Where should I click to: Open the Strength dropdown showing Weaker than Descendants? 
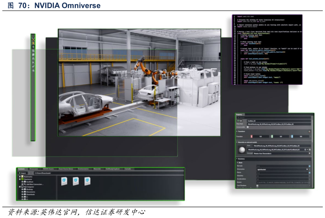(282, 154)
